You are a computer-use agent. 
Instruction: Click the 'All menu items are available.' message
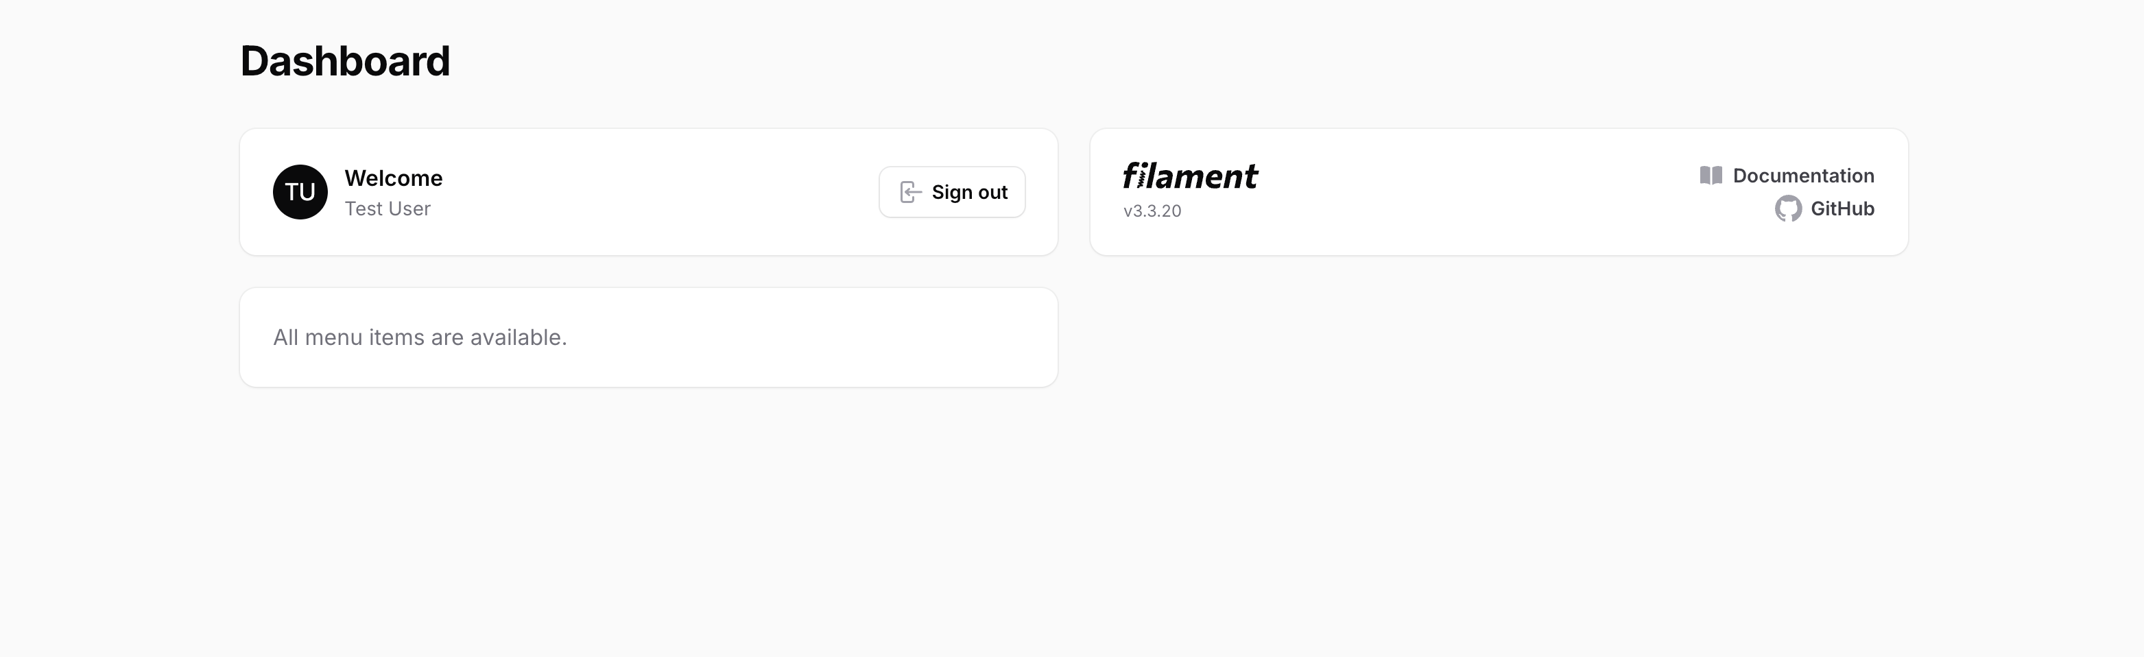420,337
